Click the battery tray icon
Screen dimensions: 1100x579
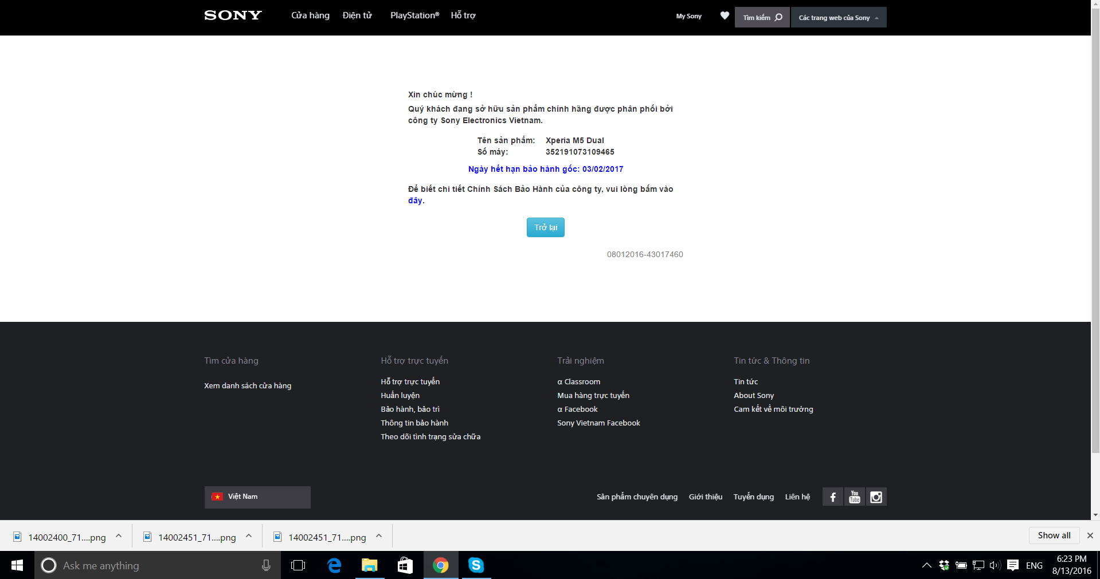(961, 565)
